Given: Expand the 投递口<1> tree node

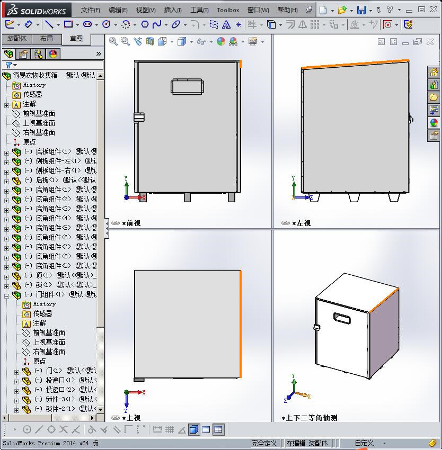Looking at the screenshot, I should (x=16, y=382).
